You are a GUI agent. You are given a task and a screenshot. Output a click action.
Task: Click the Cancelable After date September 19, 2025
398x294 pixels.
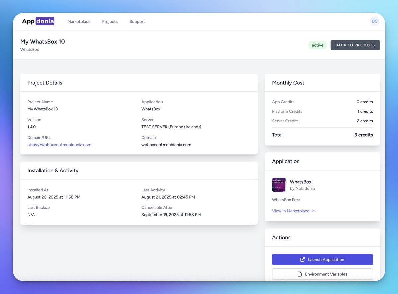171,215
